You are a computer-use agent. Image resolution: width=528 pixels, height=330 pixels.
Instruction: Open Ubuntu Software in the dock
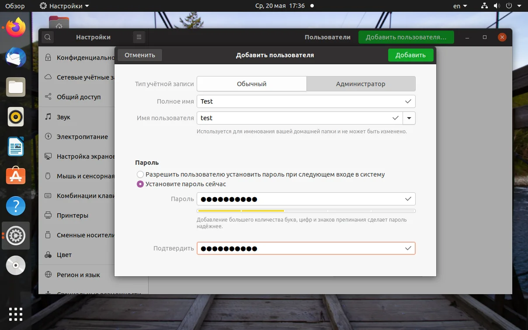16,176
